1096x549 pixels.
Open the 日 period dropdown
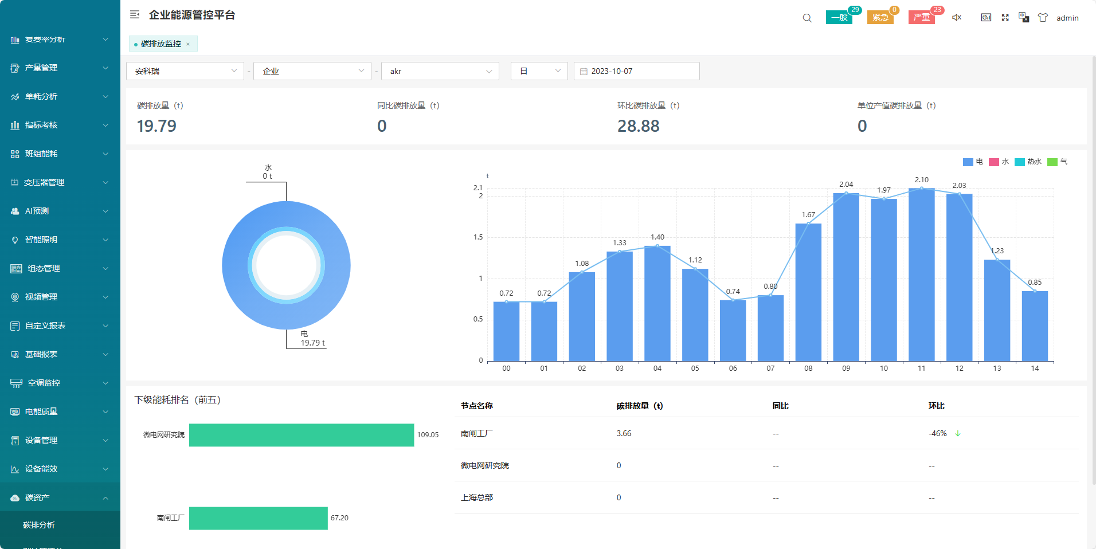pyautogui.click(x=539, y=71)
